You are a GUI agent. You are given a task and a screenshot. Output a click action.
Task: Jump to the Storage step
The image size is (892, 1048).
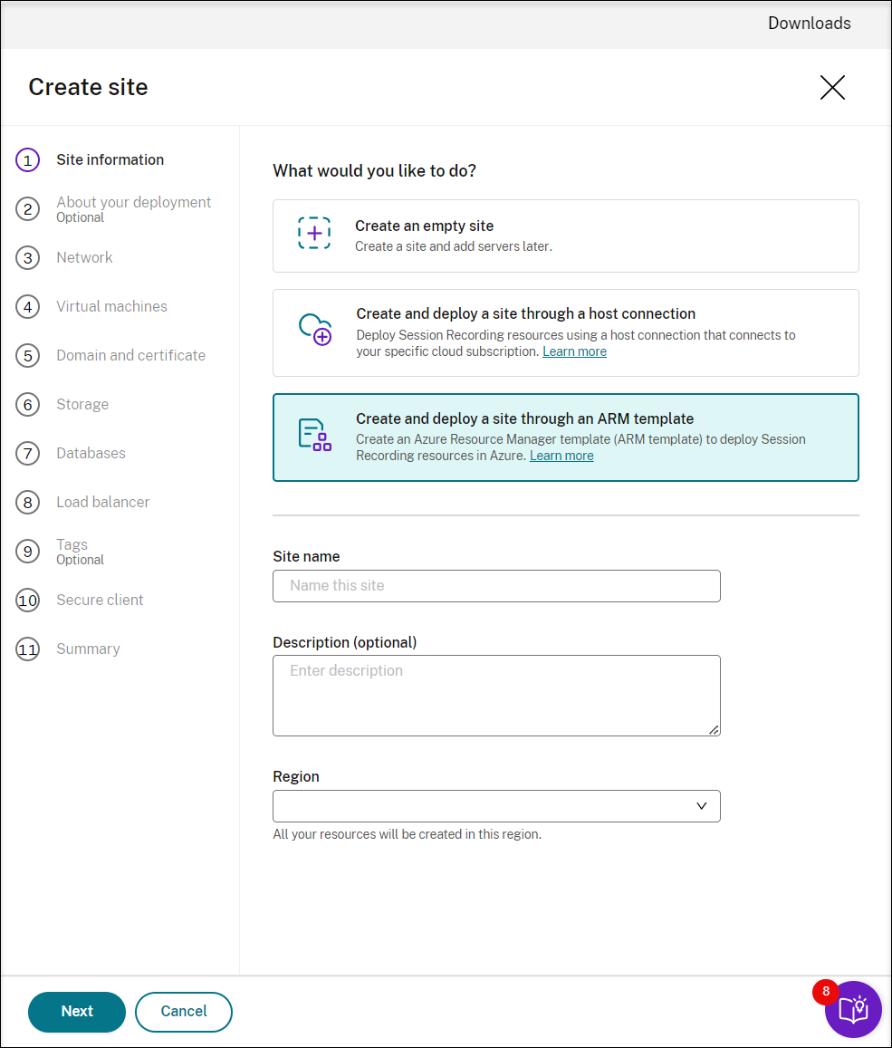82,405
